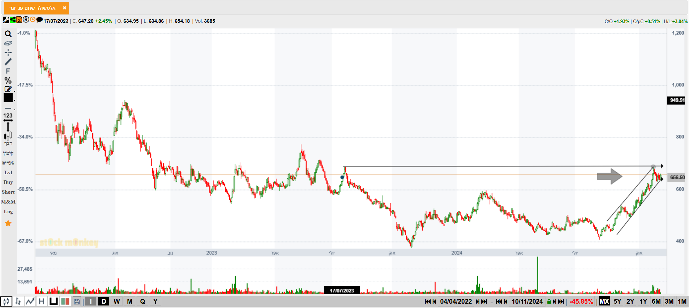
Task: Select the vertical double-arrow measure tool
Action: (x=8, y=127)
